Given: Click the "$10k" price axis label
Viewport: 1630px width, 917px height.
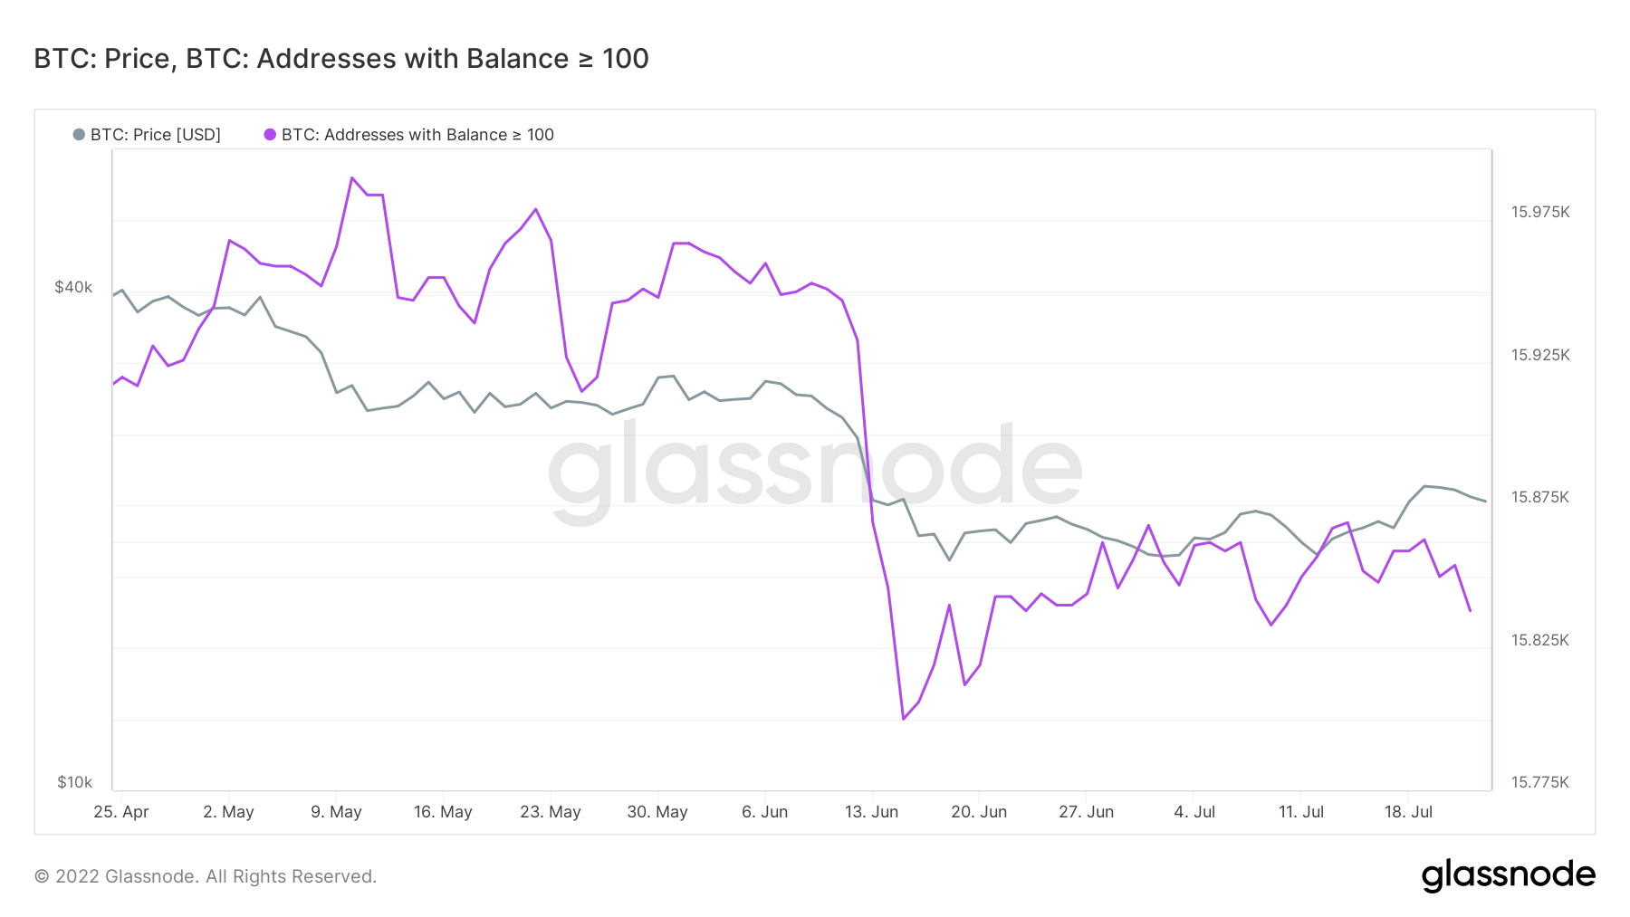Looking at the screenshot, I should pyautogui.click(x=74, y=782).
